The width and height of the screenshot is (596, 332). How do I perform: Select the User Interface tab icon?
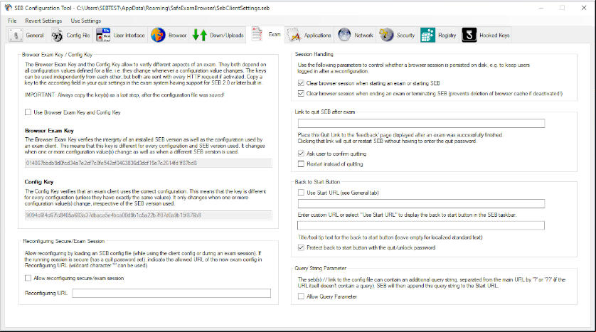click(x=103, y=35)
